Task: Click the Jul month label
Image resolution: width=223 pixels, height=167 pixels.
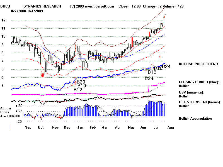Action: (x=156, y=127)
